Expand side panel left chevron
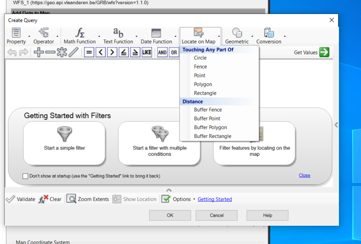This screenshot has height=244, width=361. click(x=336, y=125)
